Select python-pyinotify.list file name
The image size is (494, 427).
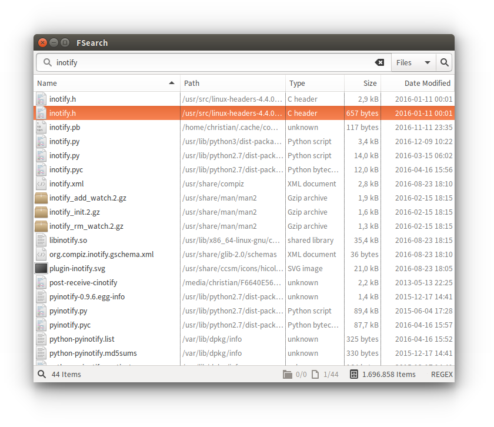coord(82,339)
